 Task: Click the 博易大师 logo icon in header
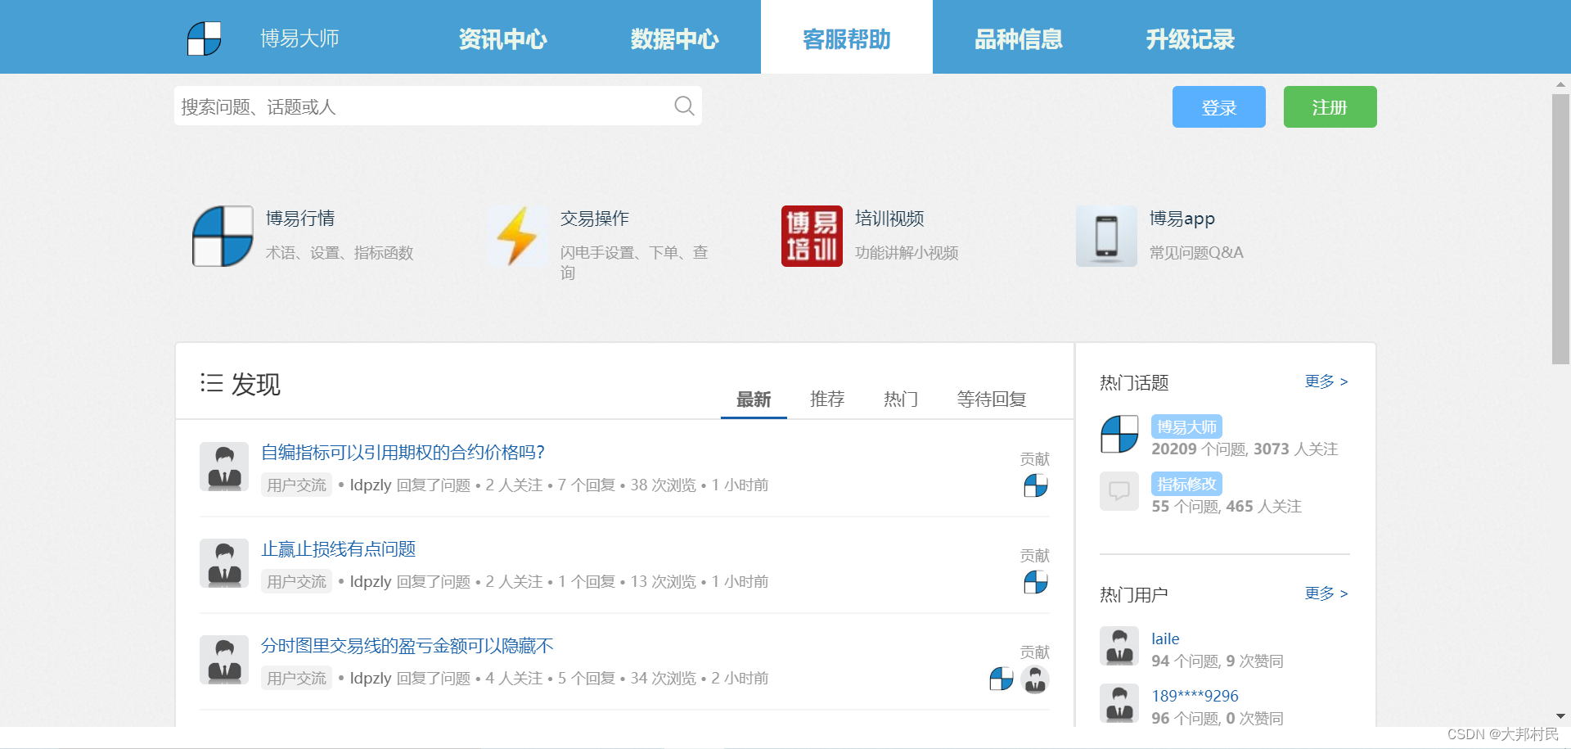[204, 38]
